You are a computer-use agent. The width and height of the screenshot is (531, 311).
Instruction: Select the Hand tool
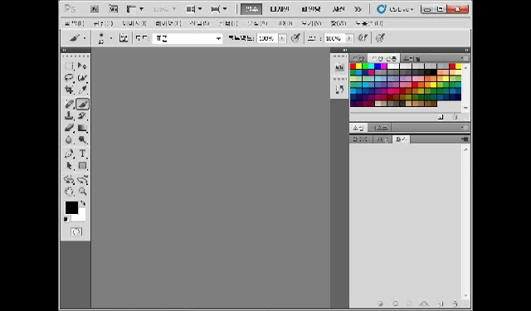pos(69,192)
